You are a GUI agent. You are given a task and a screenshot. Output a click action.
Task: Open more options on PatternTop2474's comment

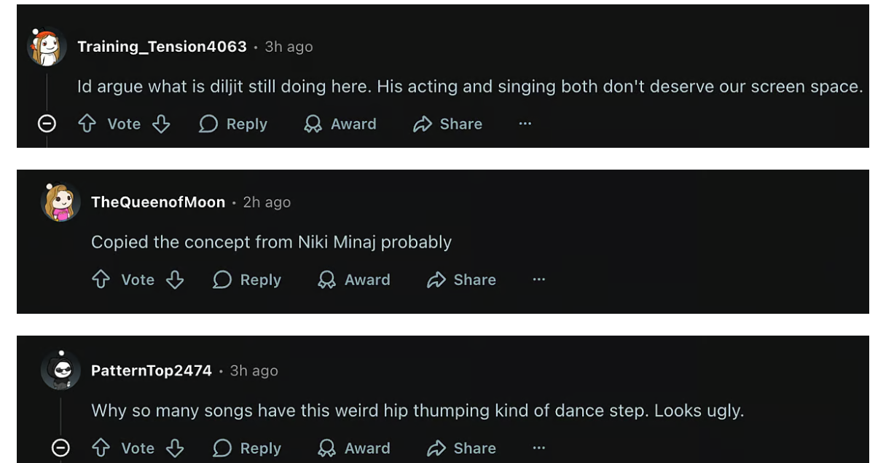coord(538,448)
